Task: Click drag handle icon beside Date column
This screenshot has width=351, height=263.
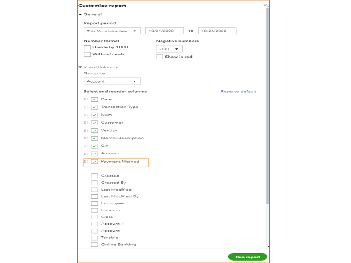Action: coord(86,99)
